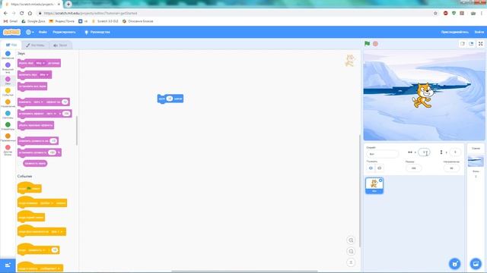487x273 pixels.
Task: Click the sprite y position field
Action: [x=455, y=152]
